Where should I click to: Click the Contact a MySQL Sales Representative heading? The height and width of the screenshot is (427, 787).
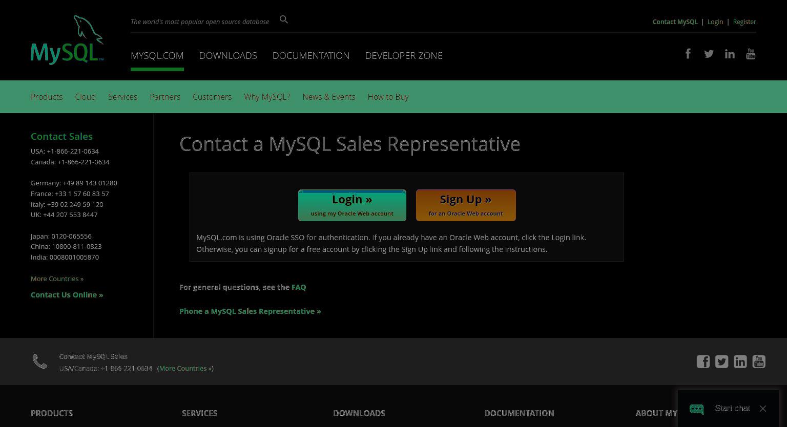(x=350, y=144)
